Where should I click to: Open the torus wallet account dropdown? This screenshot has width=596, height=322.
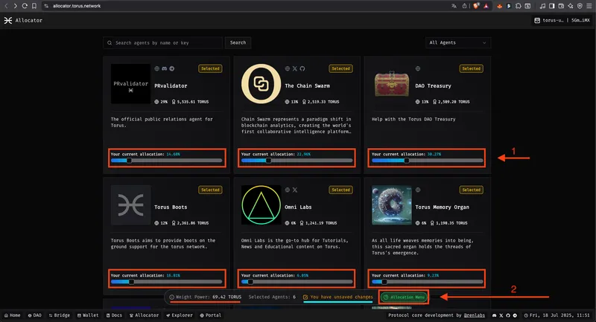coord(562,20)
